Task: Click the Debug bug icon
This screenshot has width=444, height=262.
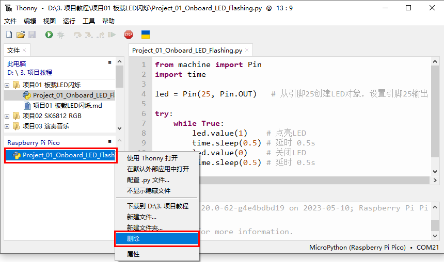Action: pyautogui.click(x=60, y=35)
